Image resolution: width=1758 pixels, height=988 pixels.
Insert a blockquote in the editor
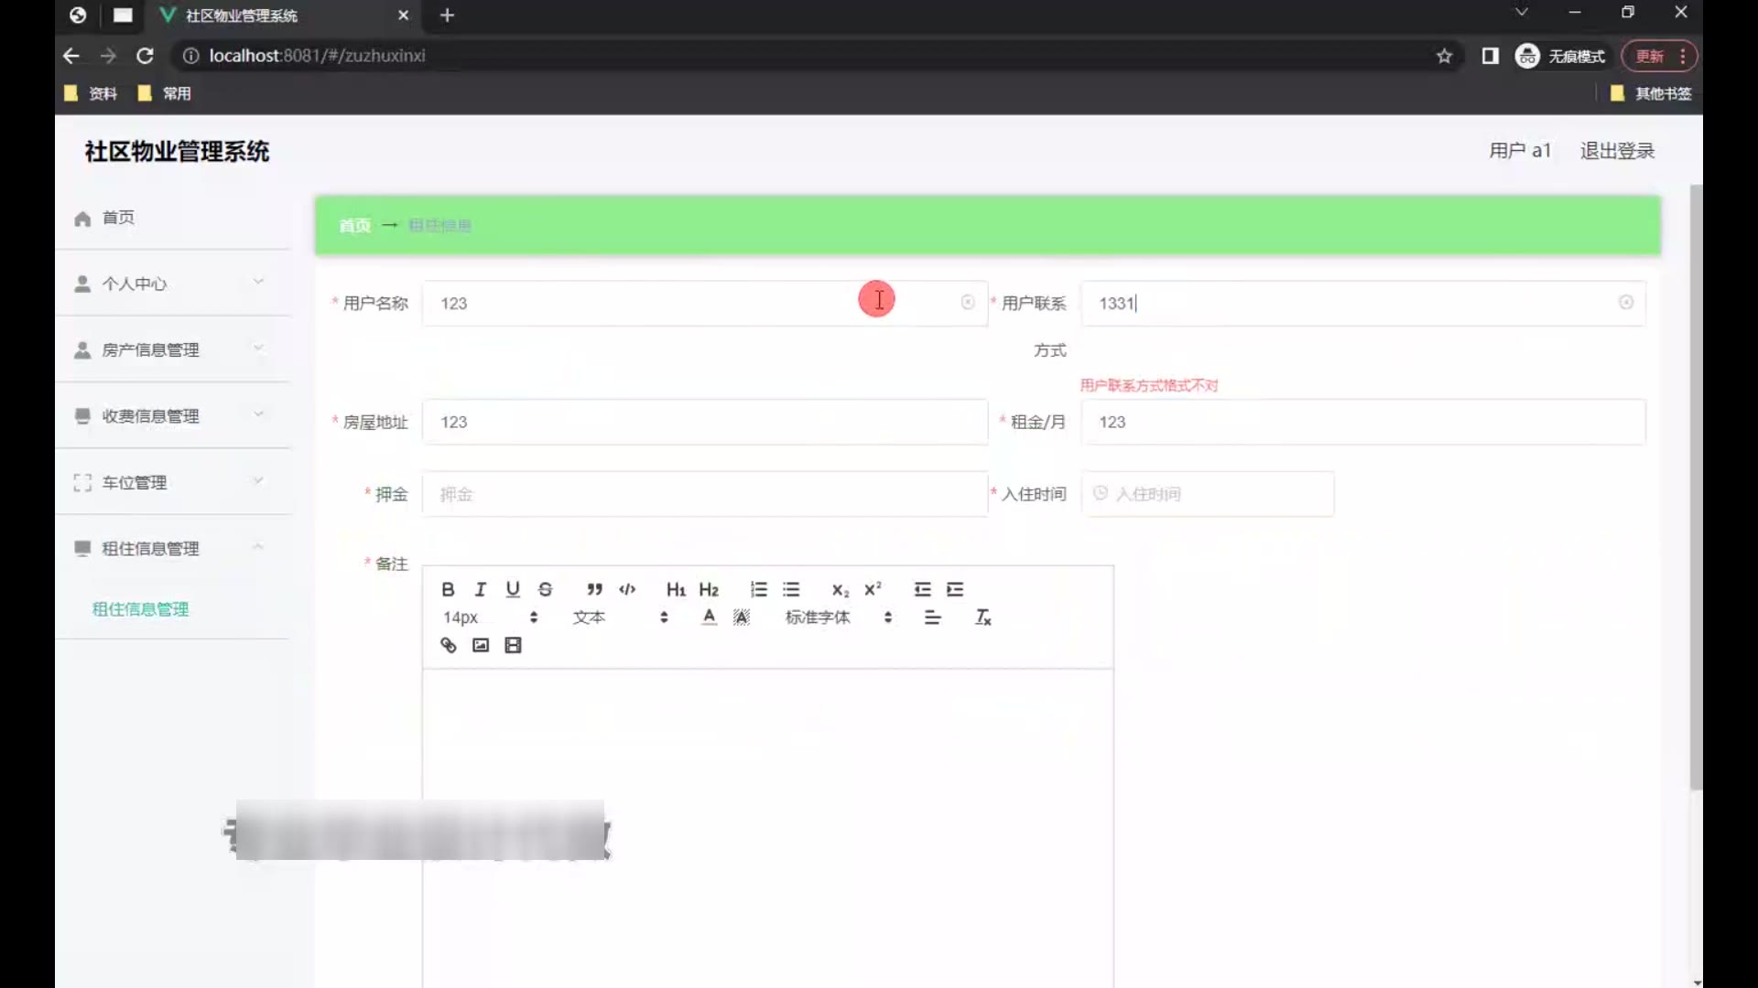[594, 589]
